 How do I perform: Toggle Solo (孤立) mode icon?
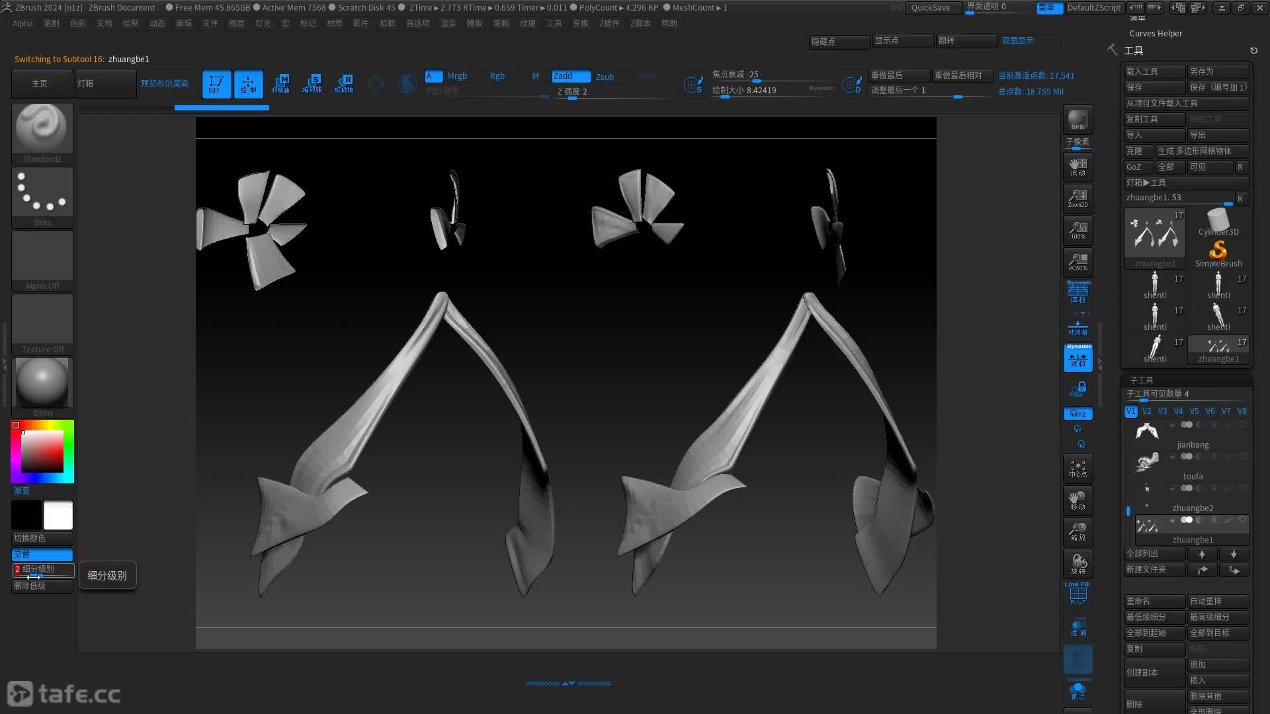click(1078, 690)
